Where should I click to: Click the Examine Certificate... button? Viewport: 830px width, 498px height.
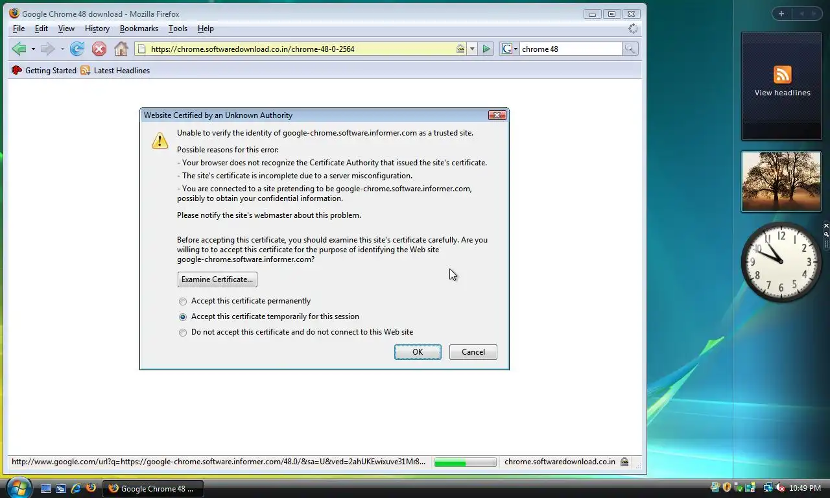coord(217,279)
